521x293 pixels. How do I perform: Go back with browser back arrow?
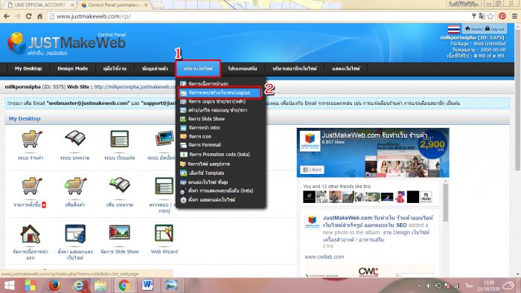pyautogui.click(x=7, y=16)
